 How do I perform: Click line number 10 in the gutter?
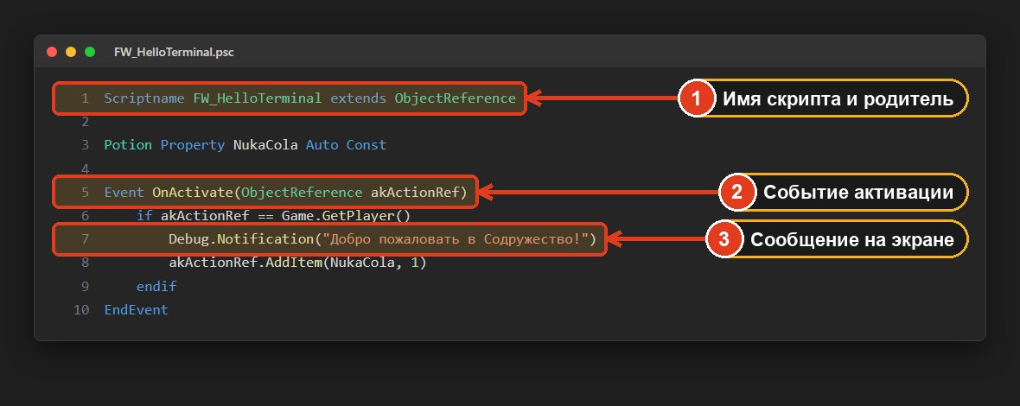tap(81, 310)
